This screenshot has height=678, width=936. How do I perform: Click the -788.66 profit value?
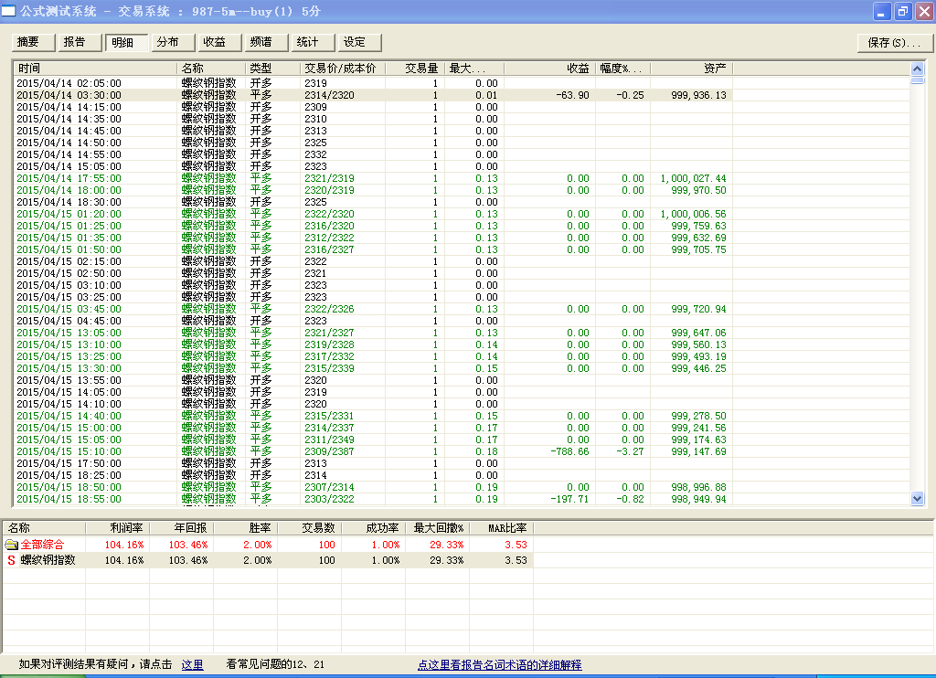[569, 451]
